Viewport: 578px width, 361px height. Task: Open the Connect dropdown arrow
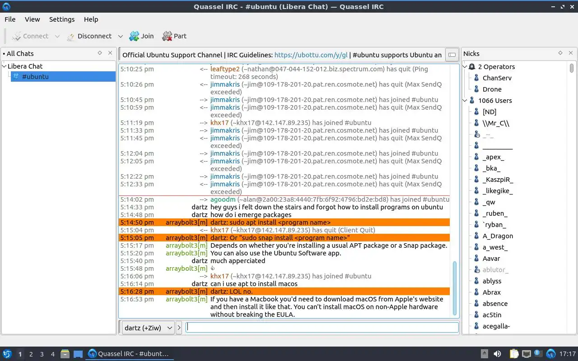(57, 36)
